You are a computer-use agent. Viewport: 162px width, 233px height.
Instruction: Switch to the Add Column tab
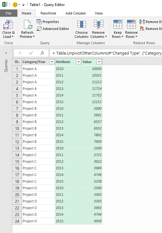pos(76,13)
